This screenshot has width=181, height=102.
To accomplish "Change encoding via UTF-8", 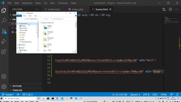I will click(x=146, y=95).
